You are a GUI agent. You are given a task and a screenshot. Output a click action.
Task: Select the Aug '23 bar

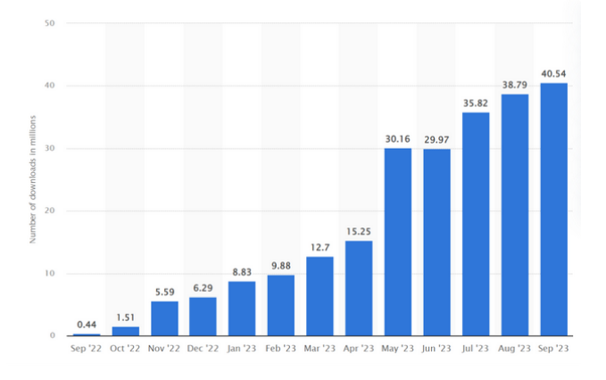click(x=515, y=215)
